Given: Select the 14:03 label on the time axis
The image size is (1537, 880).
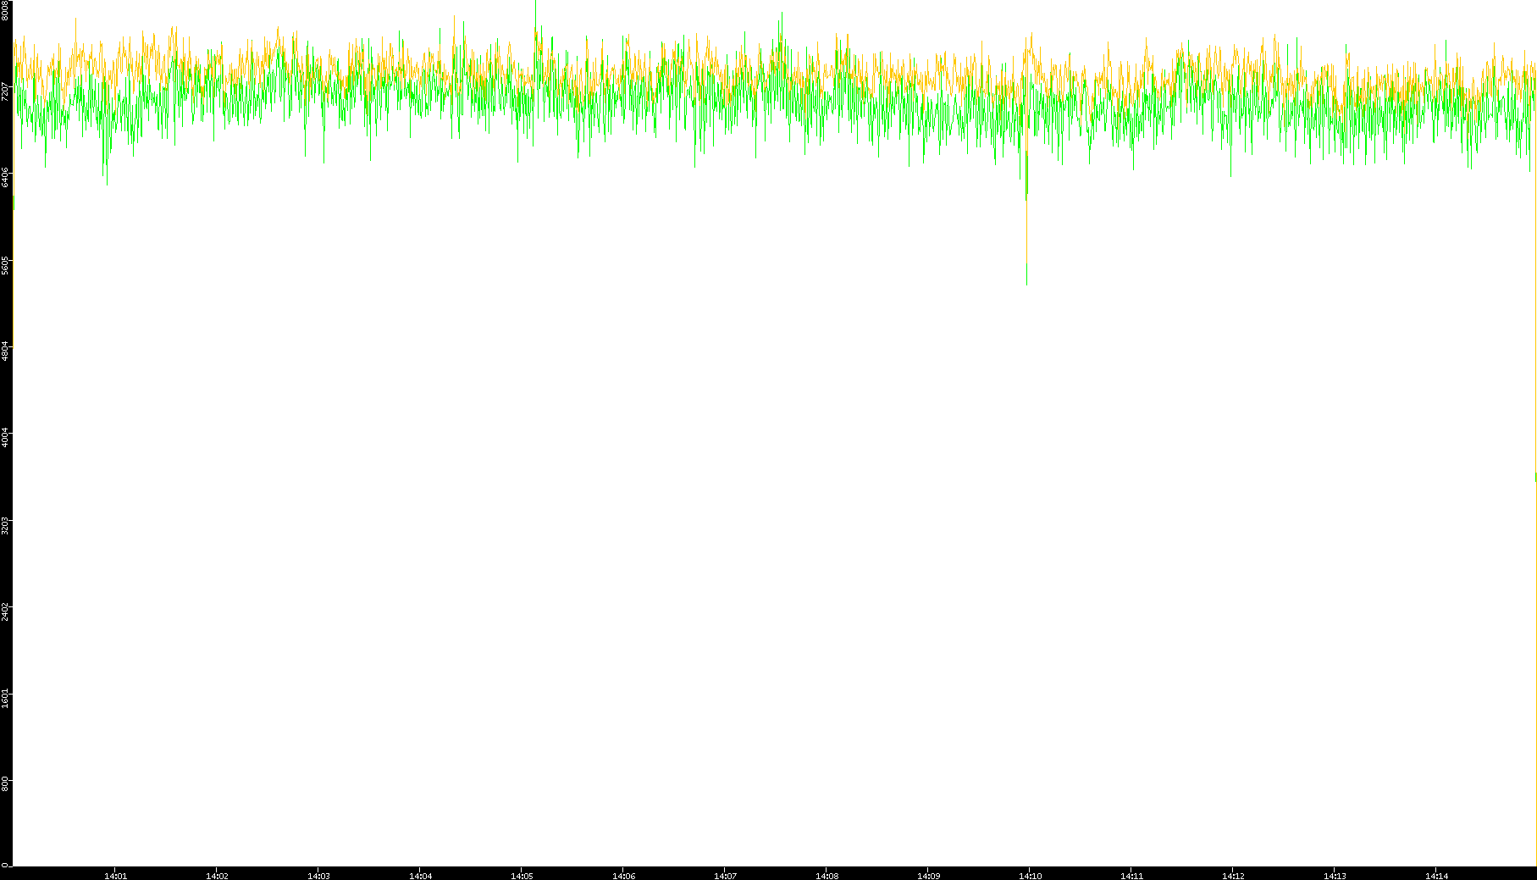Looking at the screenshot, I should coord(318,876).
